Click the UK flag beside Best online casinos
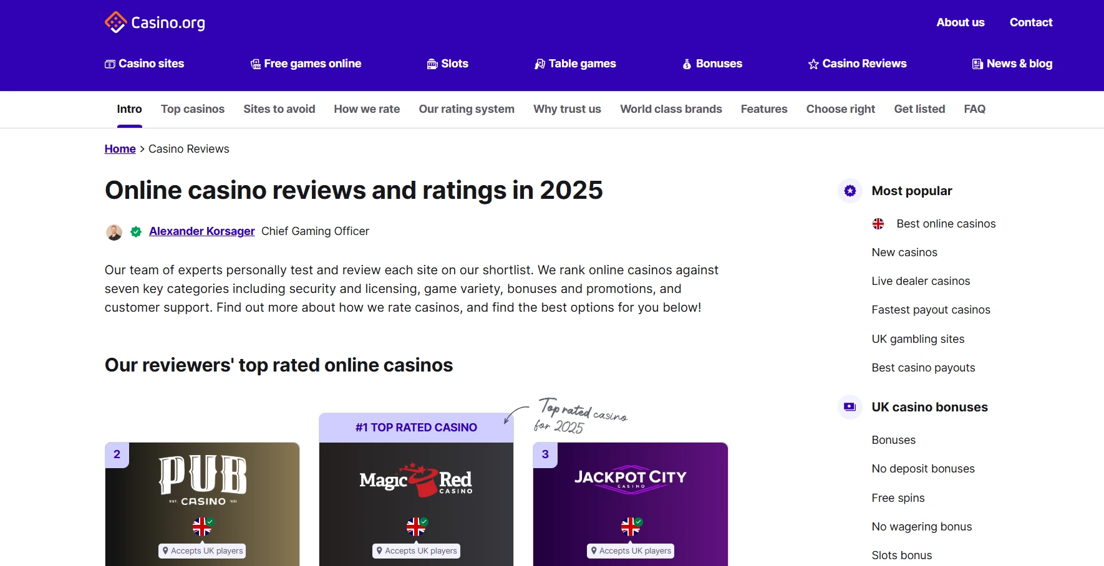1104x566 pixels. (x=878, y=224)
